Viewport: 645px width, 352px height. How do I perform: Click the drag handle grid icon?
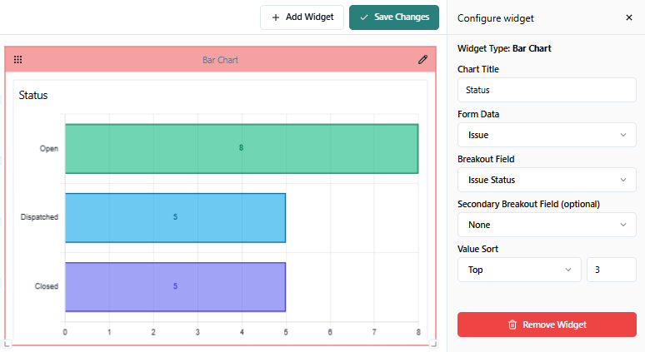click(18, 60)
